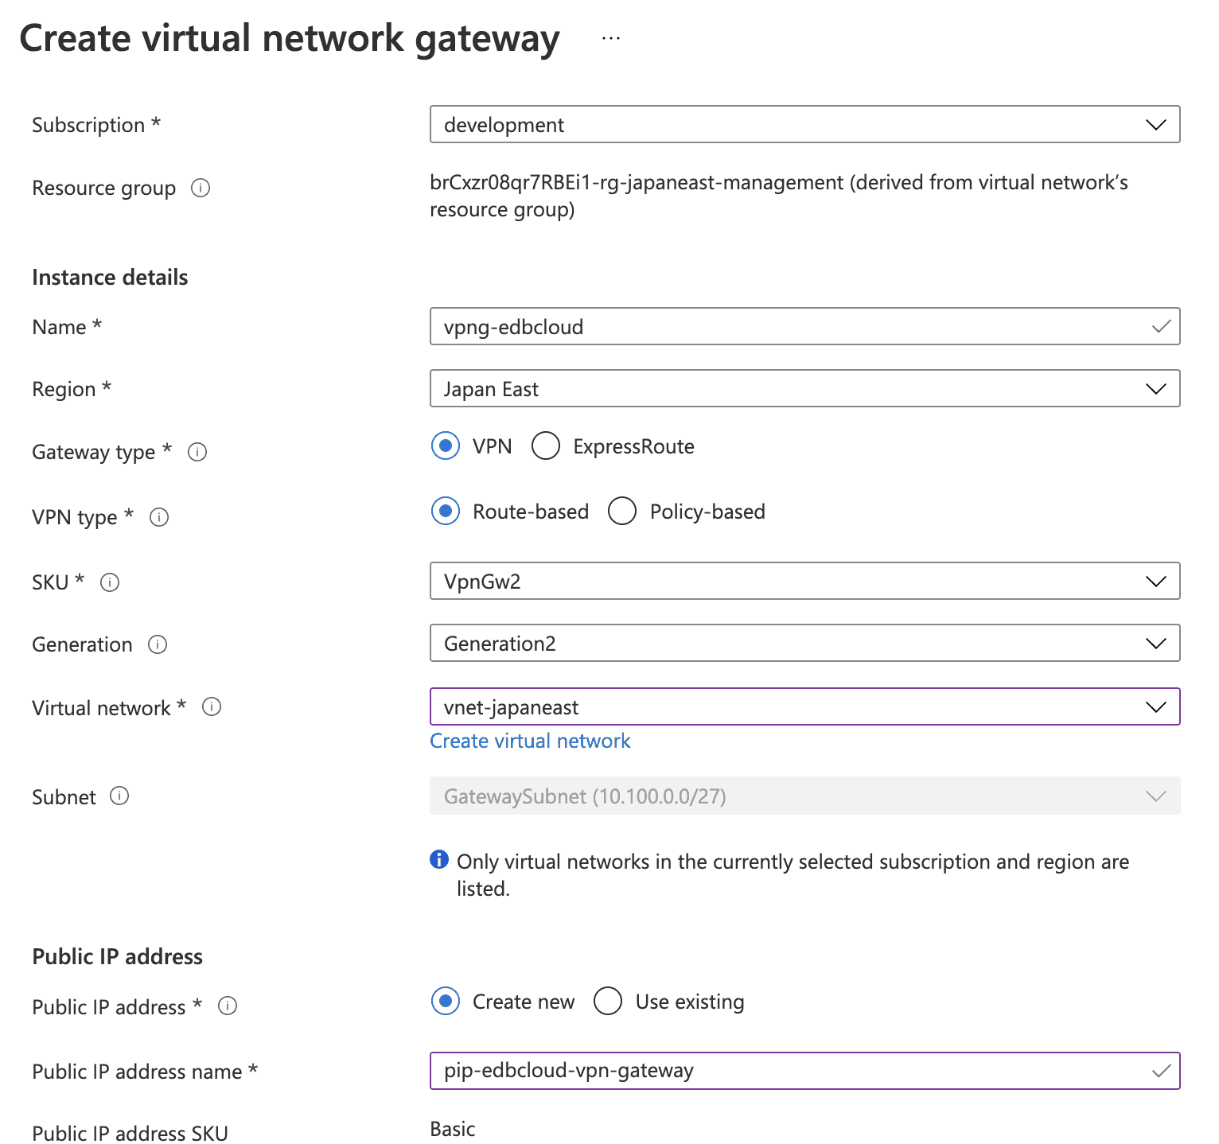Select the ExpressRoute gateway type
Screen dimensions: 1219x1144
click(x=546, y=446)
